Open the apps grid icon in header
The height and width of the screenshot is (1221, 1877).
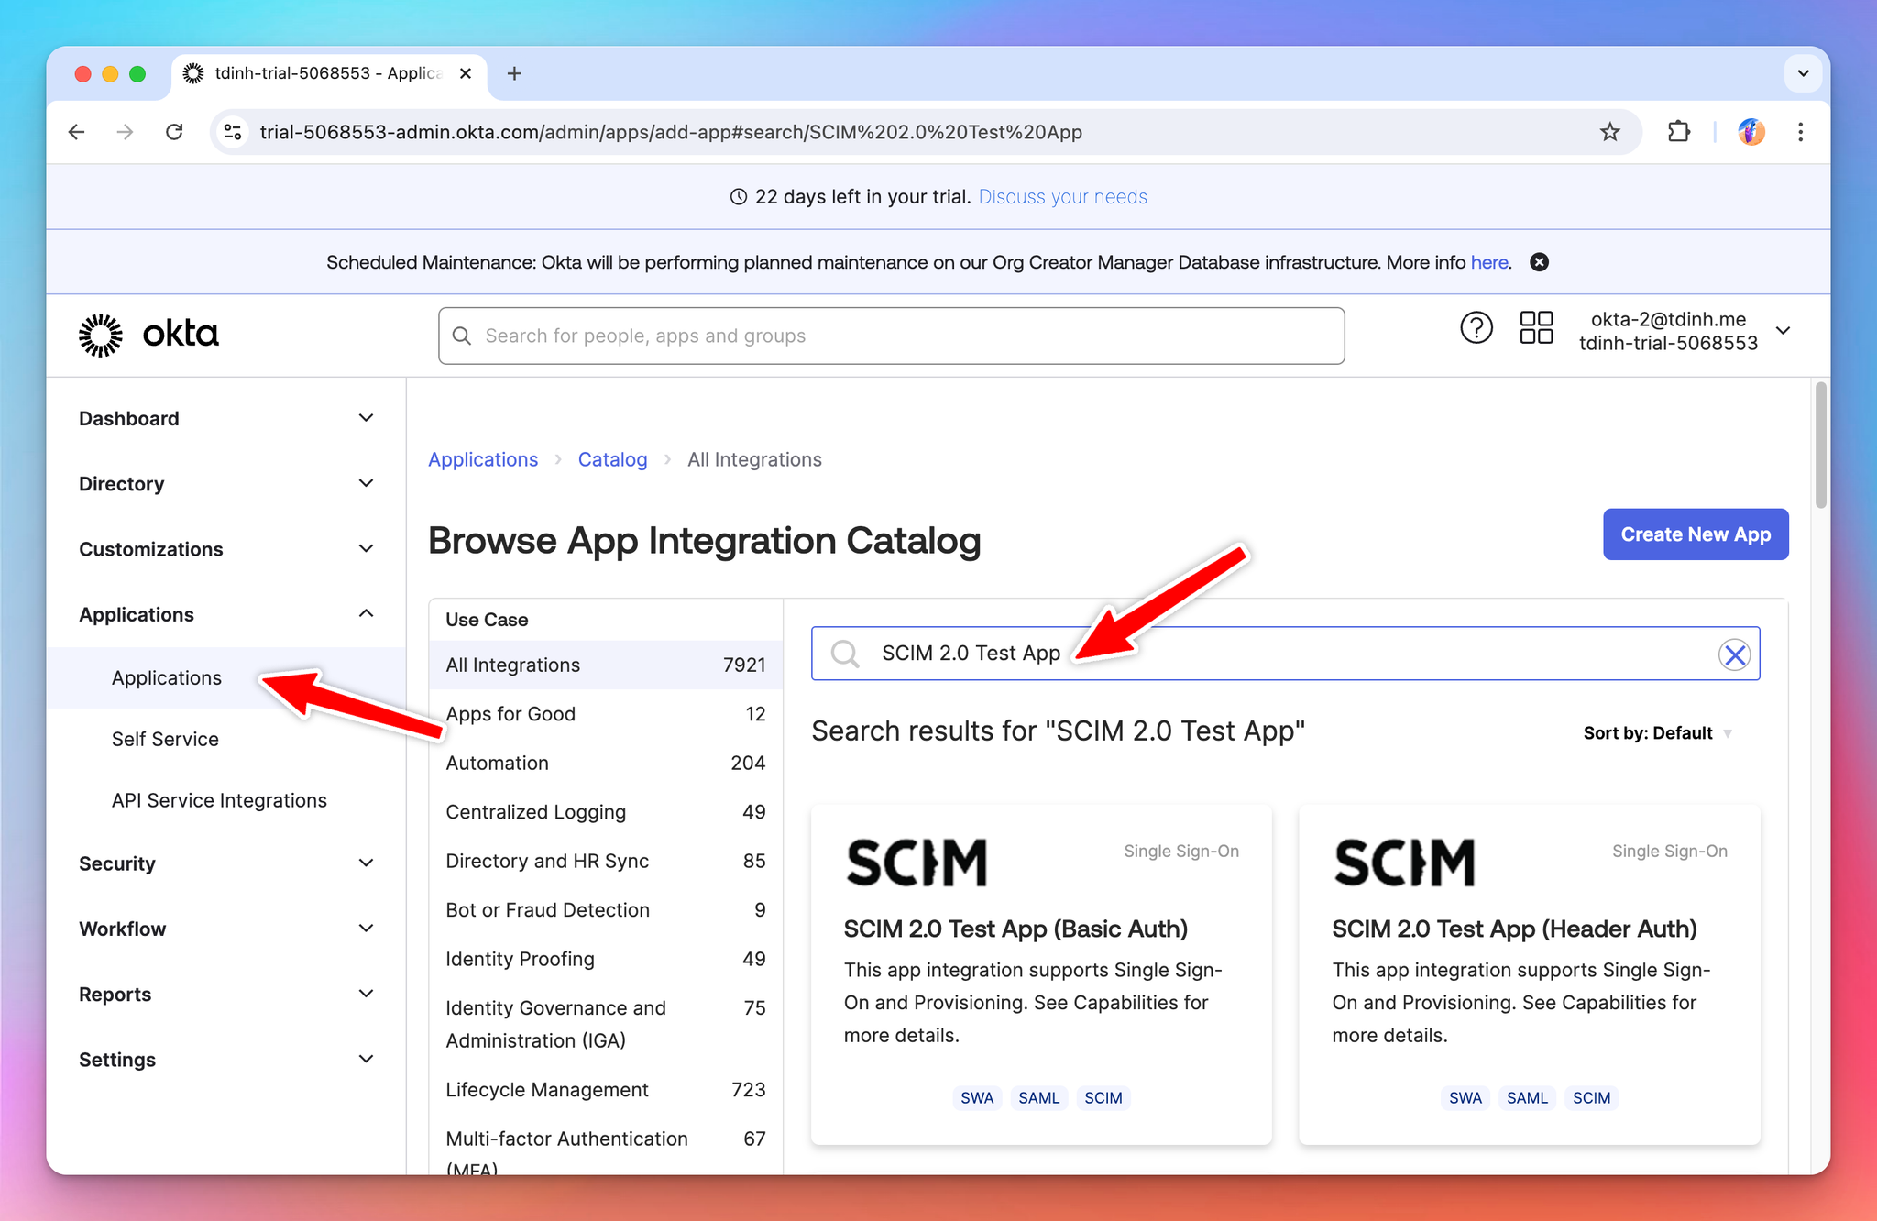pos(1536,328)
